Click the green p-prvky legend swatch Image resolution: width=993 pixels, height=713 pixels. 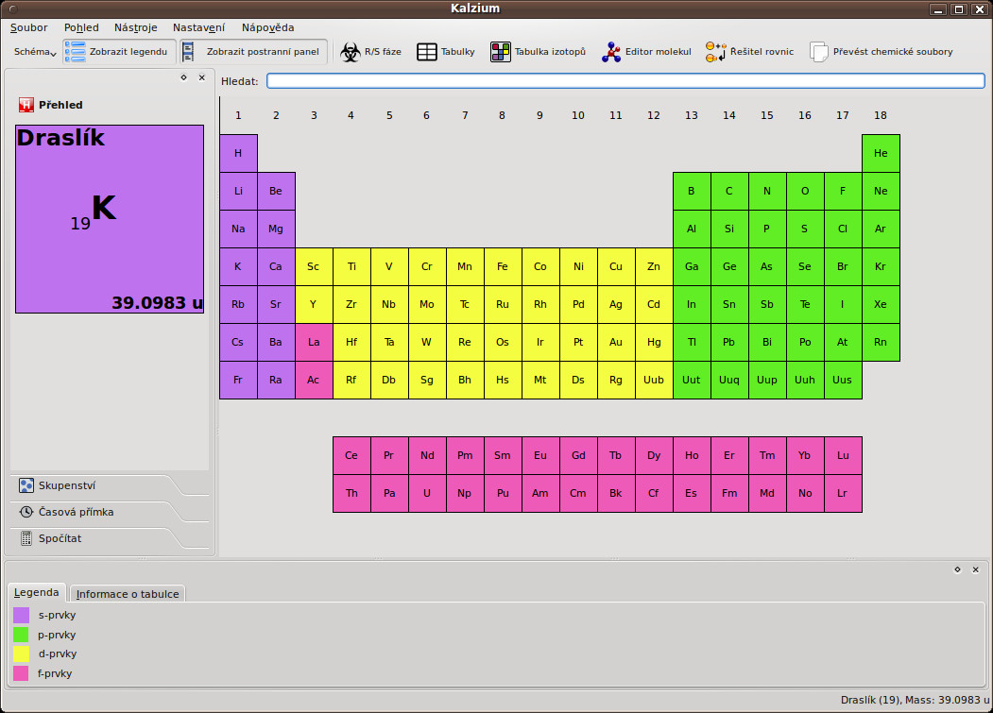[x=21, y=635]
